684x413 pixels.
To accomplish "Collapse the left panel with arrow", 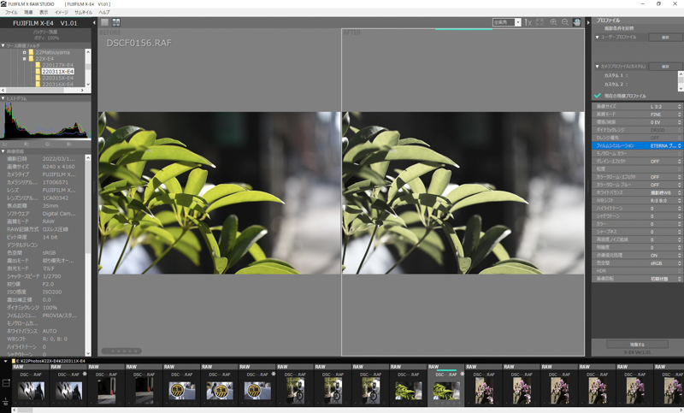I will 94,23.
